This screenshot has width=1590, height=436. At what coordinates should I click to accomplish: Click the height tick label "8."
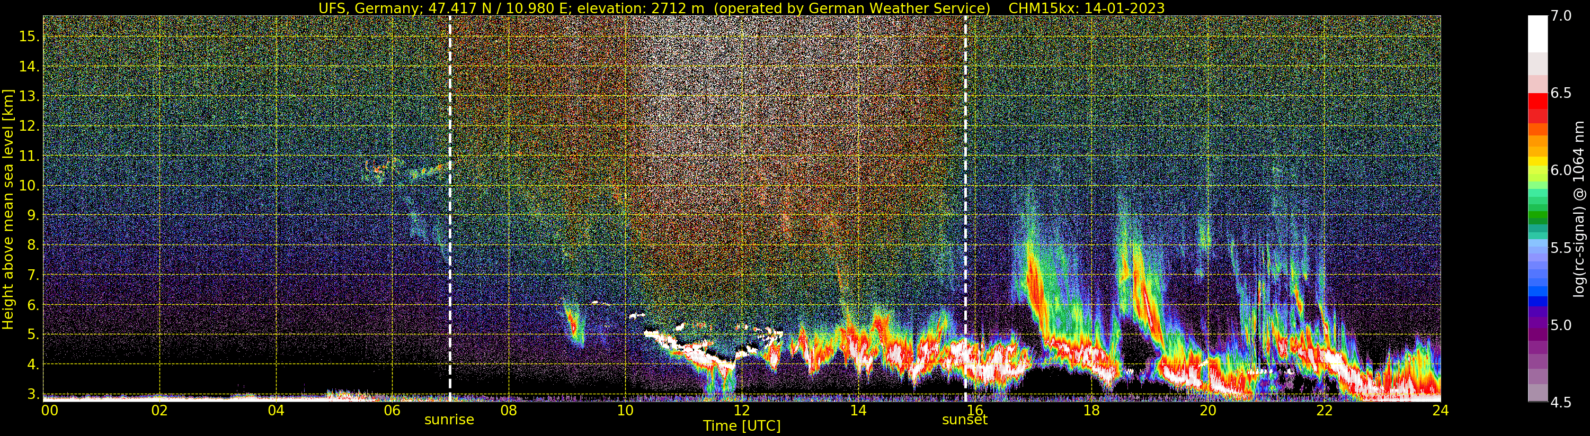pyautogui.click(x=32, y=246)
